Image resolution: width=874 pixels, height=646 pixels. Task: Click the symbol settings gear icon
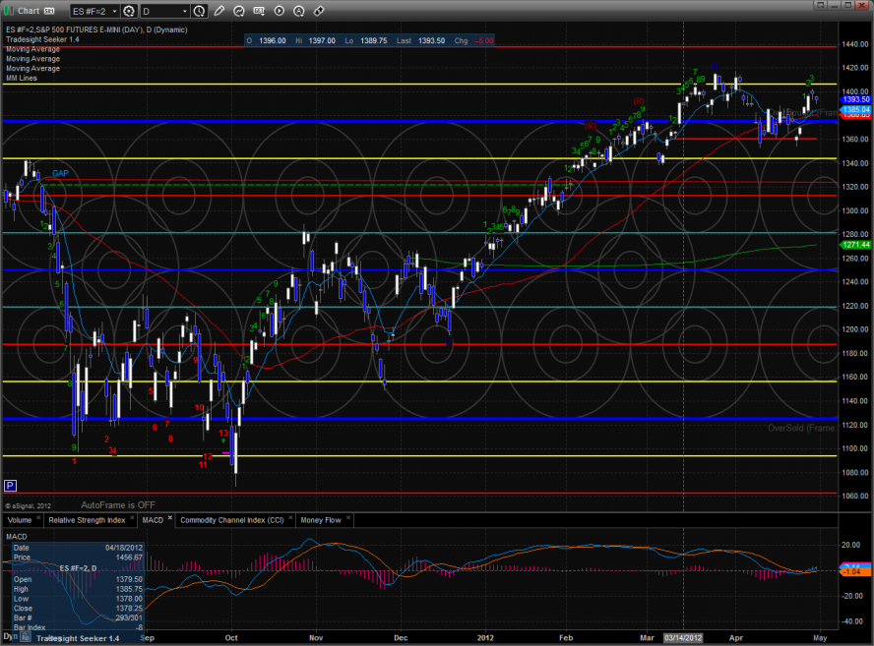click(128, 12)
